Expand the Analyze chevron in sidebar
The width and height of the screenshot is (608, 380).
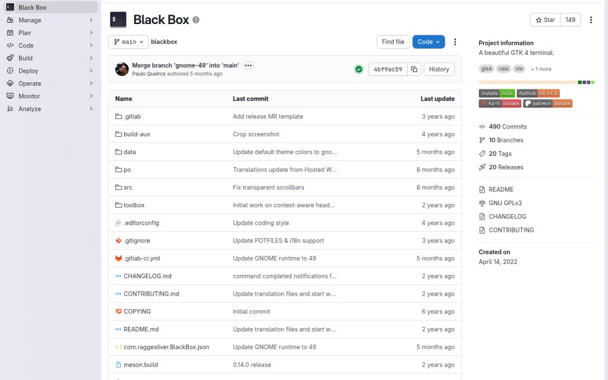(91, 108)
